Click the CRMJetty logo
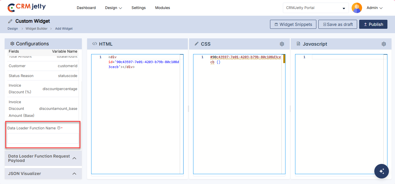This screenshot has height=184, width=395. pos(27,8)
